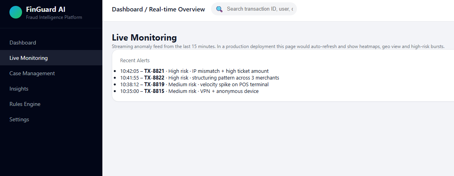Click the 10:42:05 alert timestamp
Screen dimensions: 454x176
click(x=130, y=71)
